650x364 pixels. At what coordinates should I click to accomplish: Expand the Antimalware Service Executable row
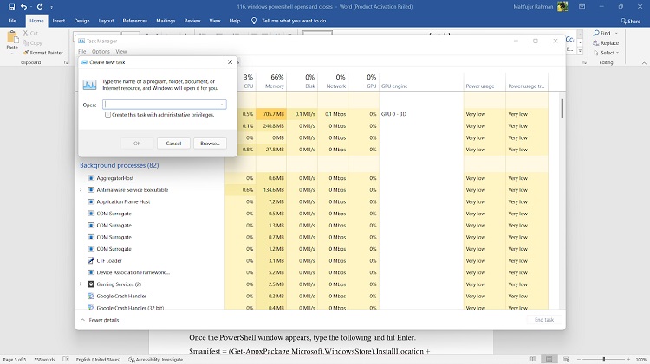tap(81, 189)
